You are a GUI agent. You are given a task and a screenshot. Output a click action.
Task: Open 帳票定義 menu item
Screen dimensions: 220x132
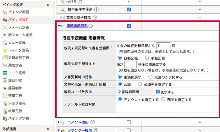pos(15,111)
